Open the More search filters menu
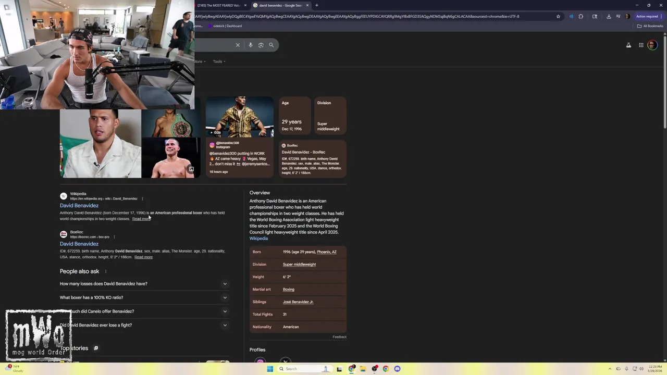The height and width of the screenshot is (375, 667). [x=200, y=61]
